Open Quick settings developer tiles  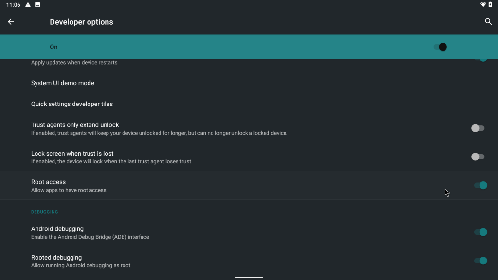pos(71,104)
